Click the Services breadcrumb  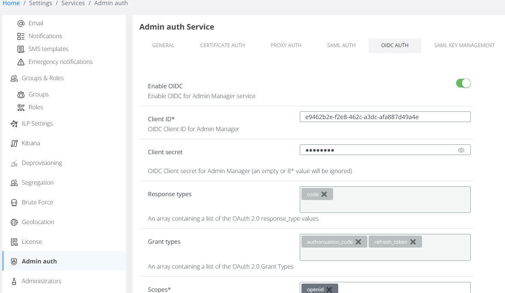tap(73, 3)
